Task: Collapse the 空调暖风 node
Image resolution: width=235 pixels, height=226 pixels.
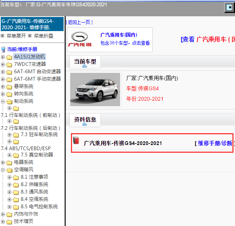Action: click(x=3, y=170)
